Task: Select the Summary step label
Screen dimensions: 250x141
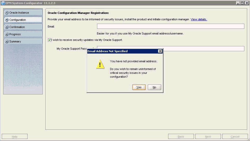Action: (x=15, y=41)
